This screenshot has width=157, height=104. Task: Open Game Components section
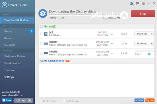tap(52, 61)
